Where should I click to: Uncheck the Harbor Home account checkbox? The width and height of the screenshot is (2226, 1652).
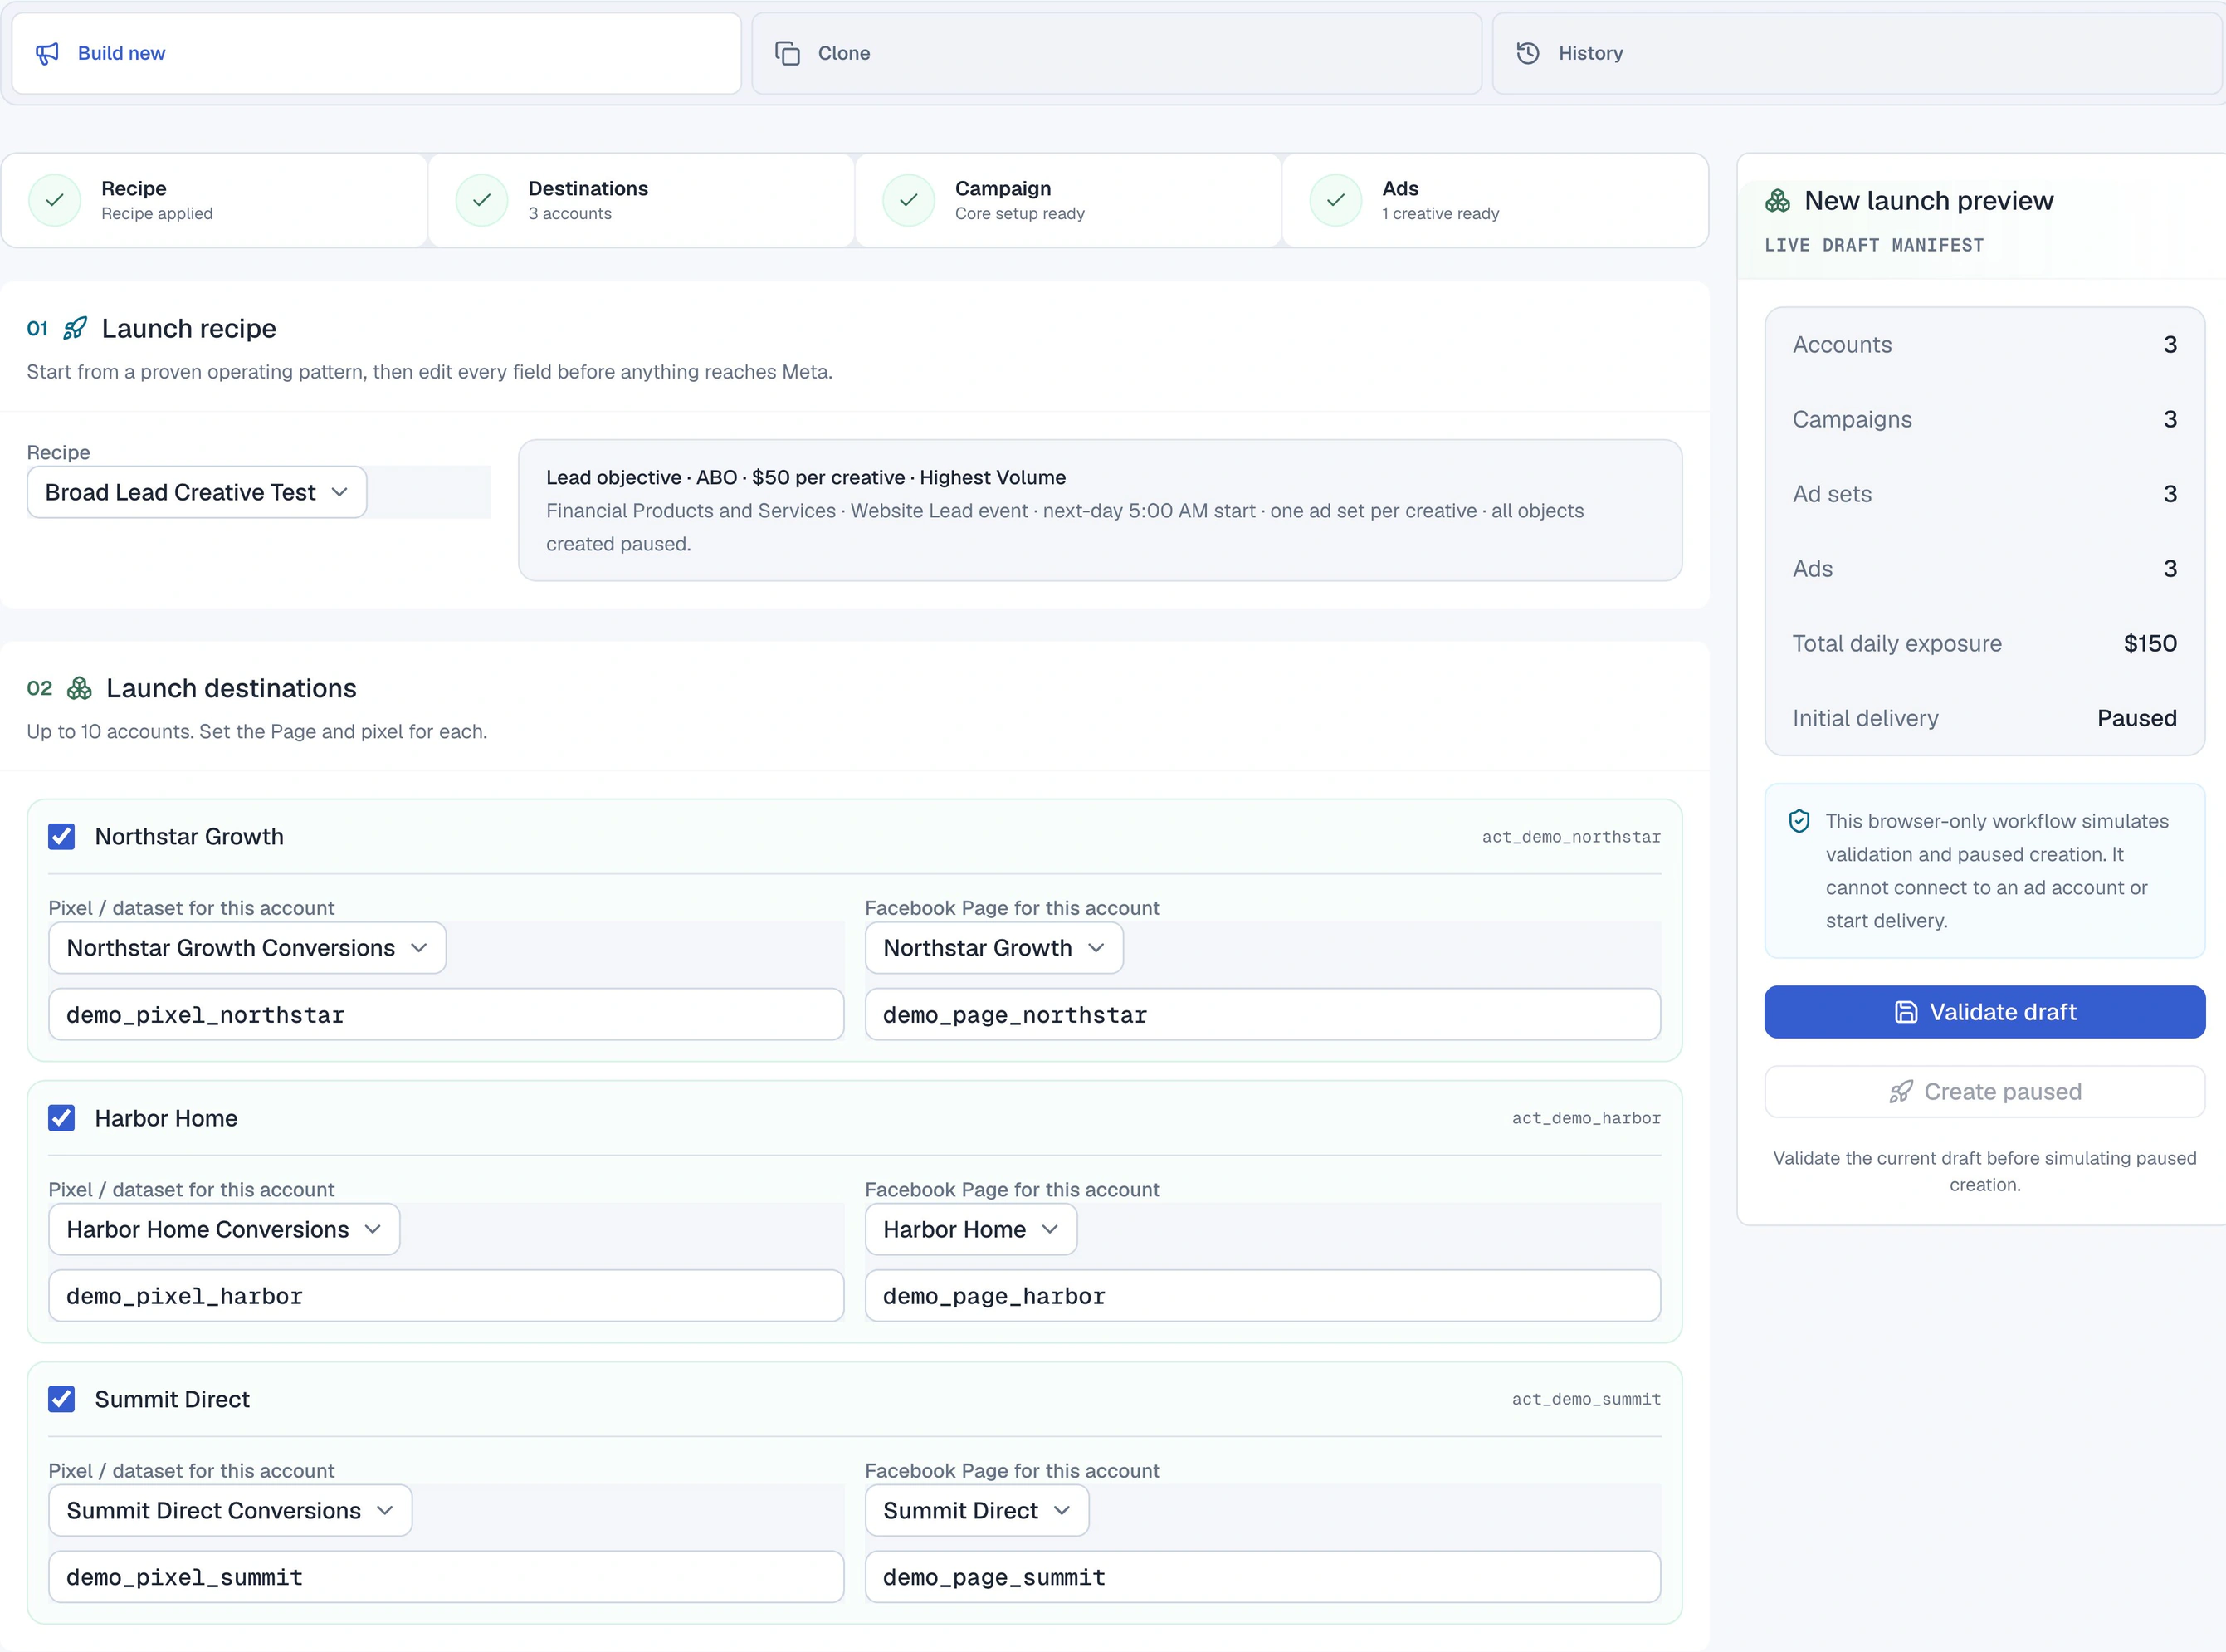coord(62,1118)
